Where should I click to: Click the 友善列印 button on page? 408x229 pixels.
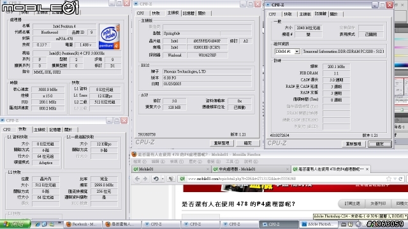click(x=378, y=204)
